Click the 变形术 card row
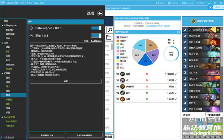 (x=201, y=103)
